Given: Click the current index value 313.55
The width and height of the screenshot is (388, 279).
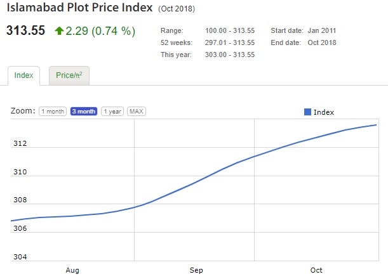Looking at the screenshot, I should [26, 30].
